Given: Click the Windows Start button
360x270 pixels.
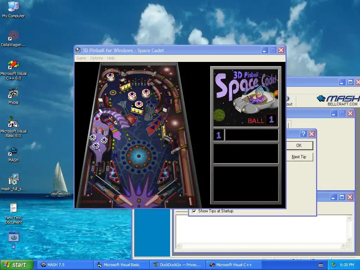Looking at the screenshot, I should tap(17, 265).
